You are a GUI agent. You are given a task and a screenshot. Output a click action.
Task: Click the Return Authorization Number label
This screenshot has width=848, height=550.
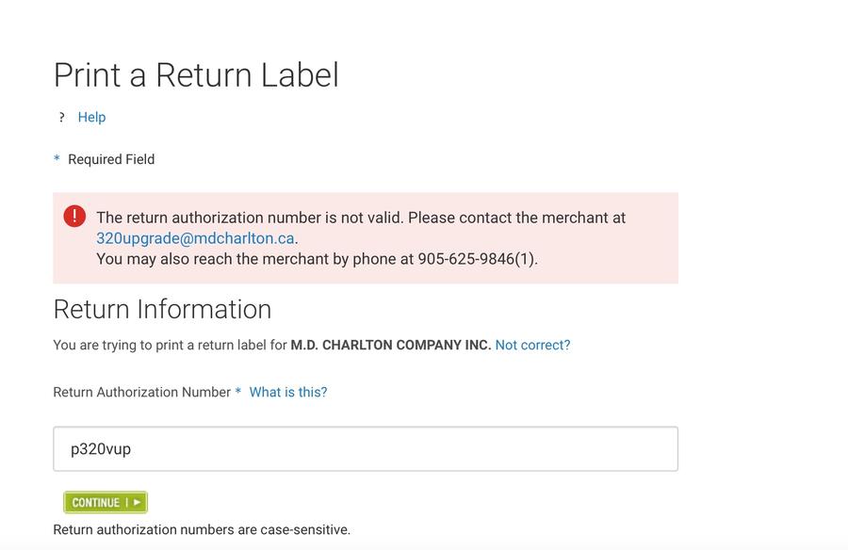pos(141,392)
